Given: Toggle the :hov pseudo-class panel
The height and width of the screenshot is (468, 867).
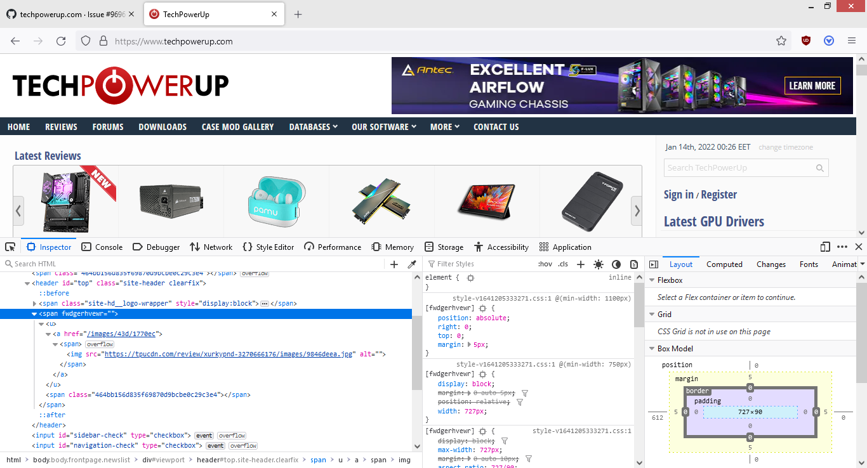Looking at the screenshot, I should click(545, 264).
